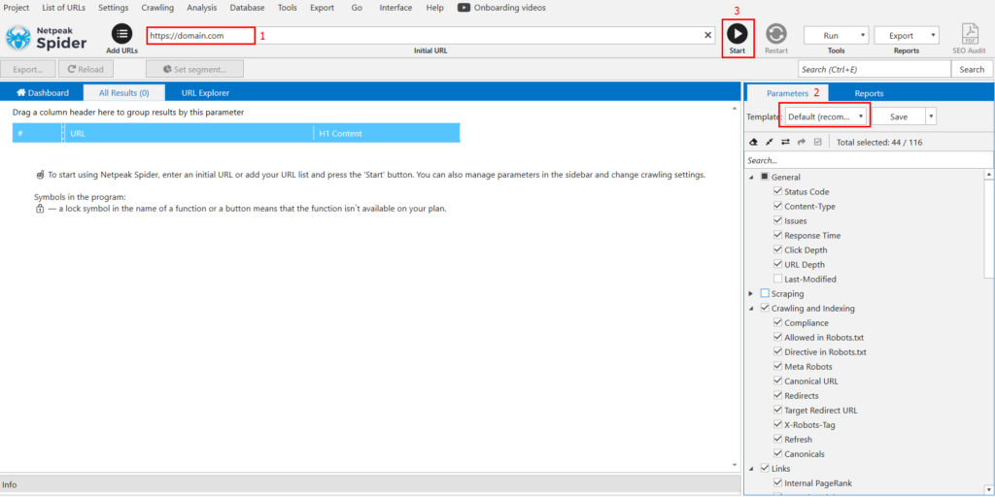Open the Run tools dropdown
The width and height of the screenshot is (995, 497).
click(x=836, y=36)
